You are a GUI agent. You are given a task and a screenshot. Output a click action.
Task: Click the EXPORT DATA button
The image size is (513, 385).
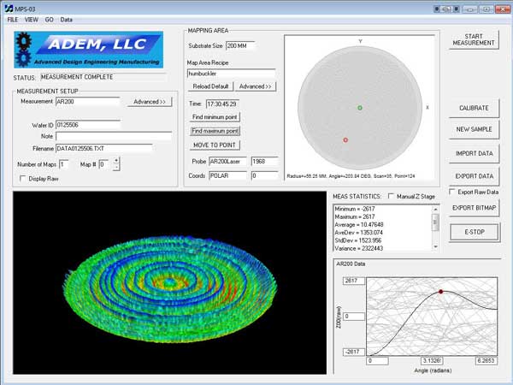[x=474, y=176]
